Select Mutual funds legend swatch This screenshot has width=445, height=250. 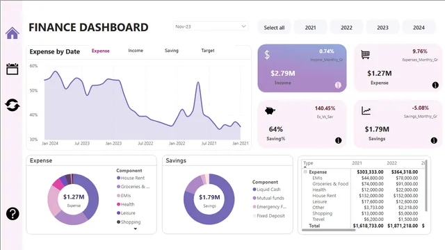coord(254,198)
